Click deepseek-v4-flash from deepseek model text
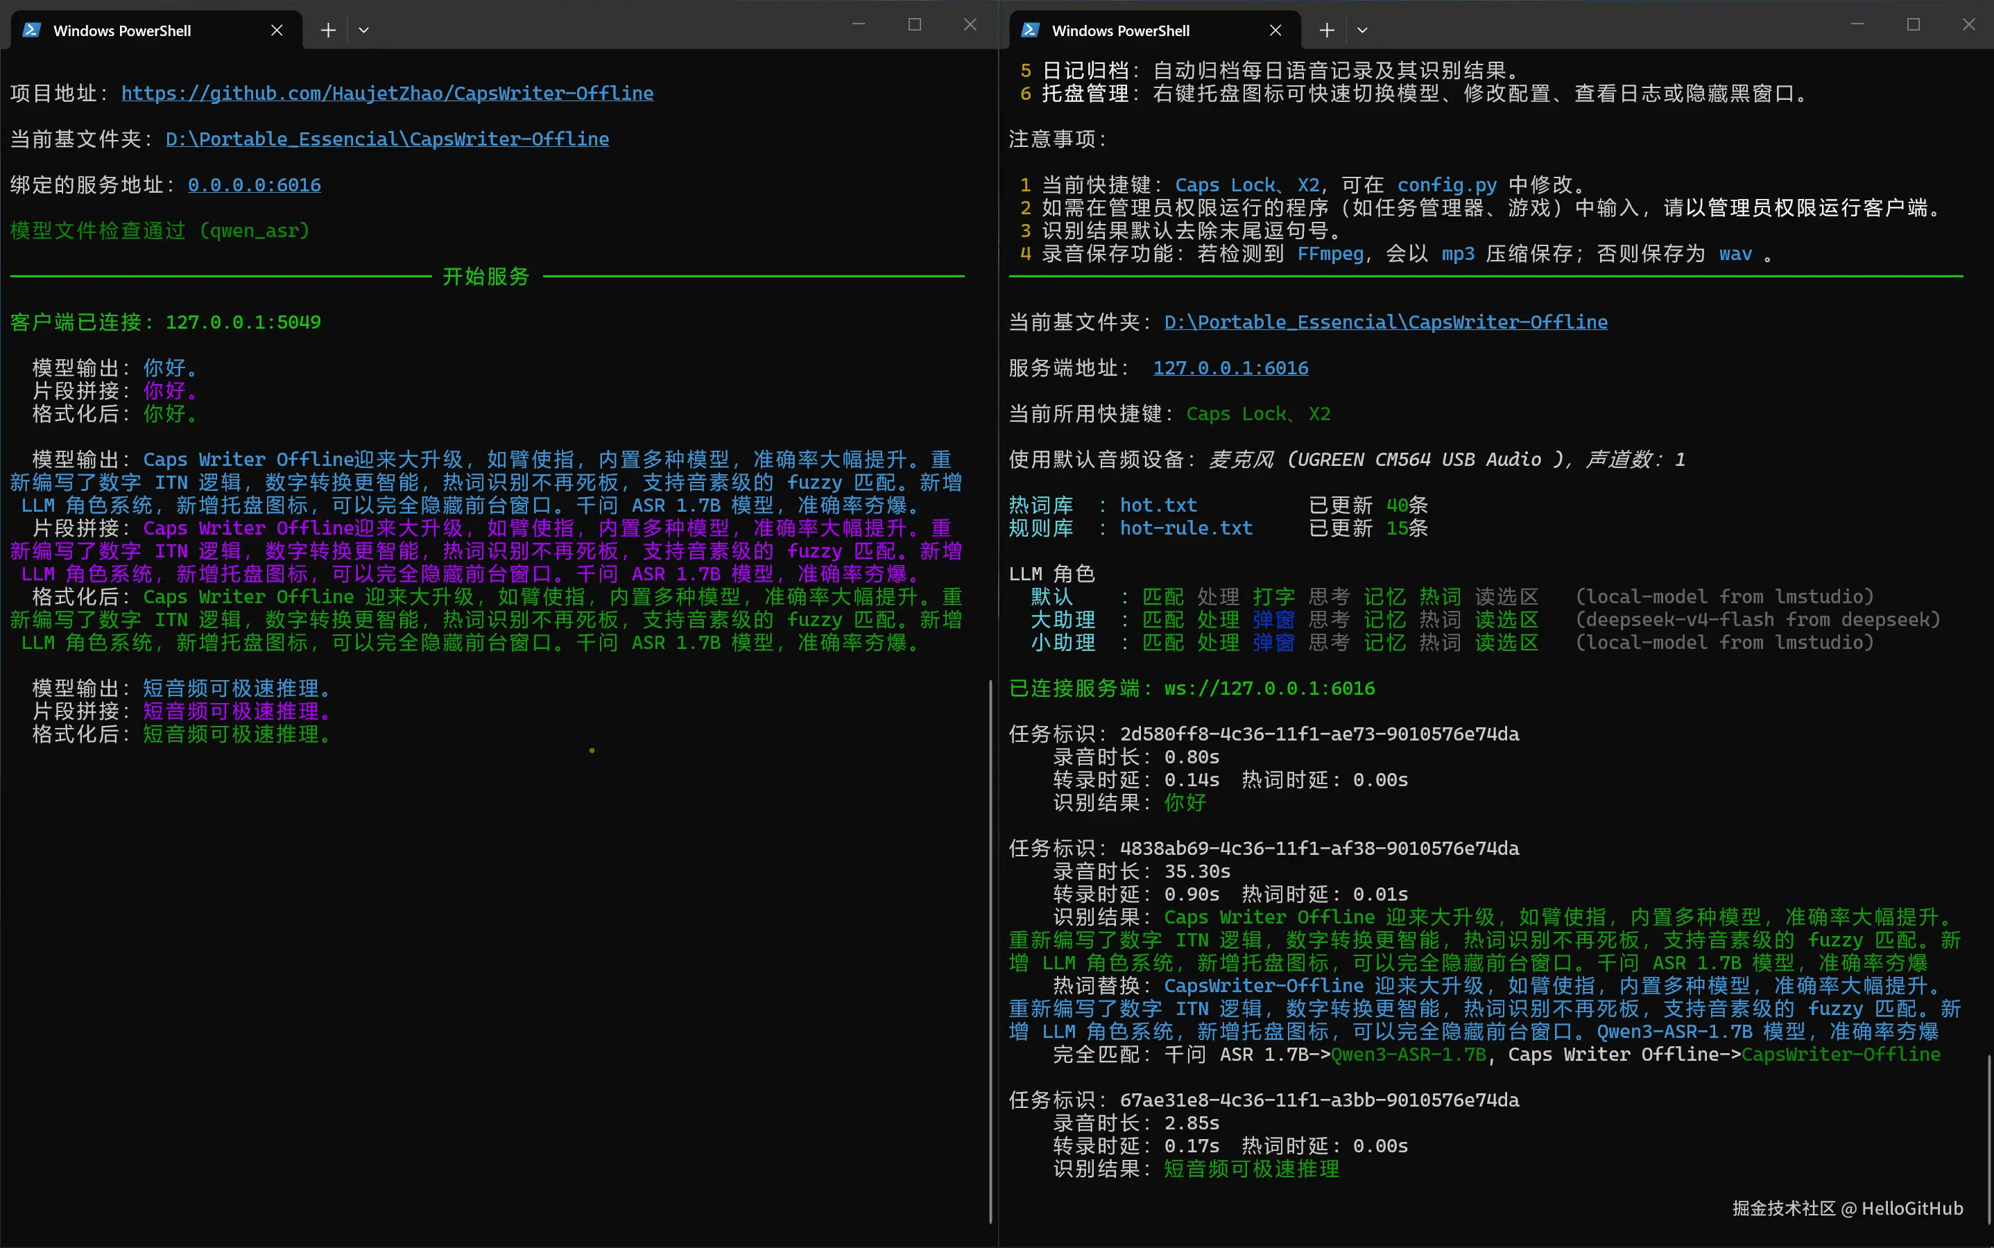The height and width of the screenshot is (1248, 1994). click(1758, 620)
